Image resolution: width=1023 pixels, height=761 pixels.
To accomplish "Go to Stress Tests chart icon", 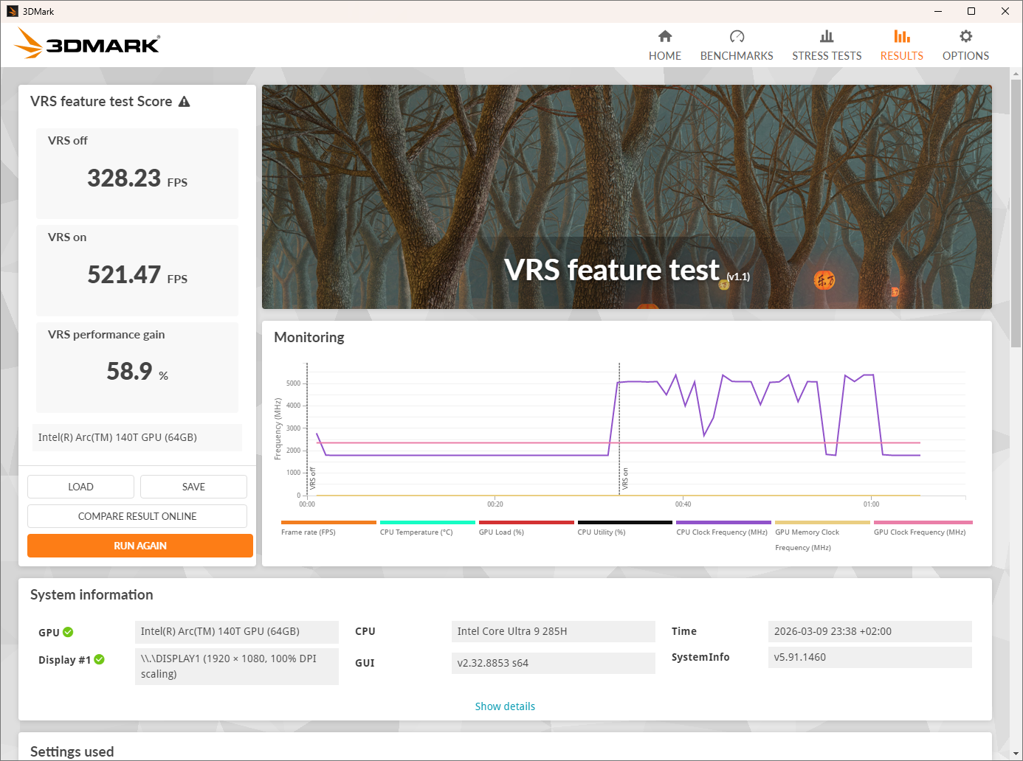I will [x=827, y=37].
